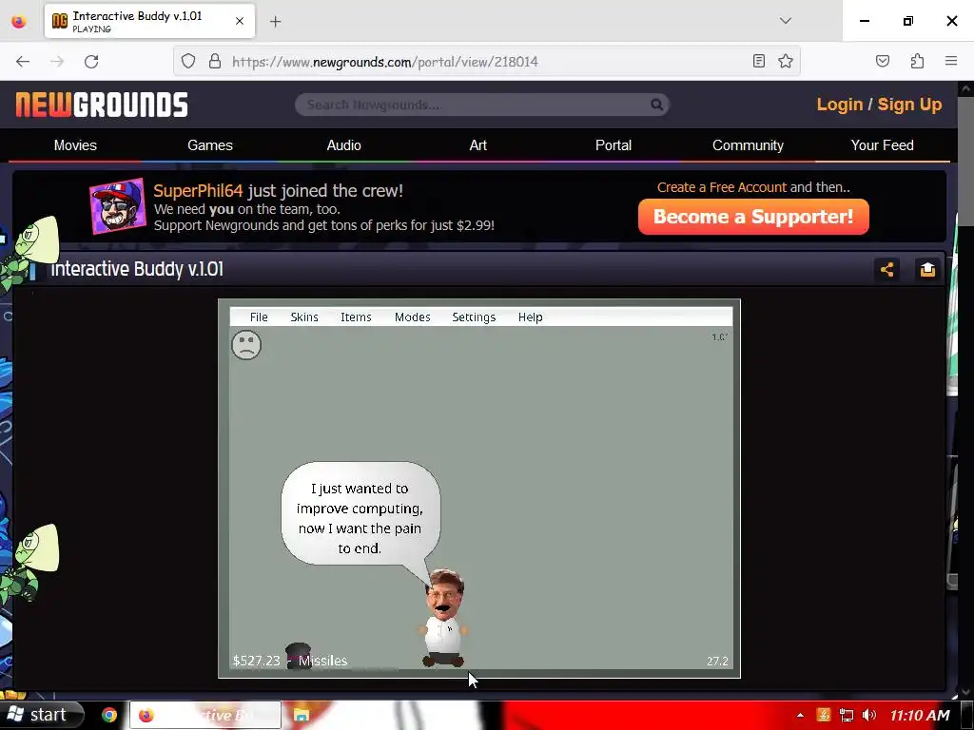Click the Newgrounds logo
The width and height of the screenshot is (974, 730).
102,105
